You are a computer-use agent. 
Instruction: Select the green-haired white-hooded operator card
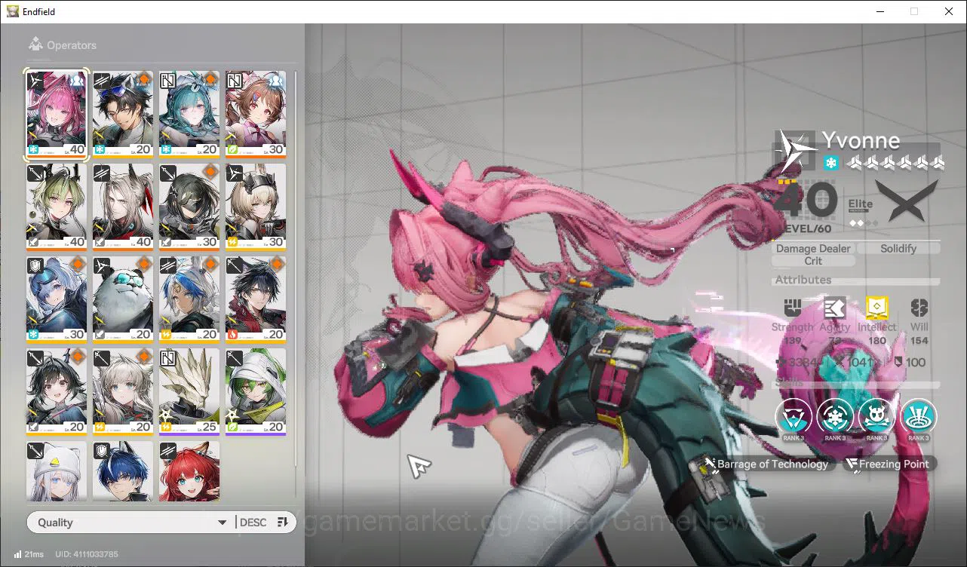pos(256,392)
